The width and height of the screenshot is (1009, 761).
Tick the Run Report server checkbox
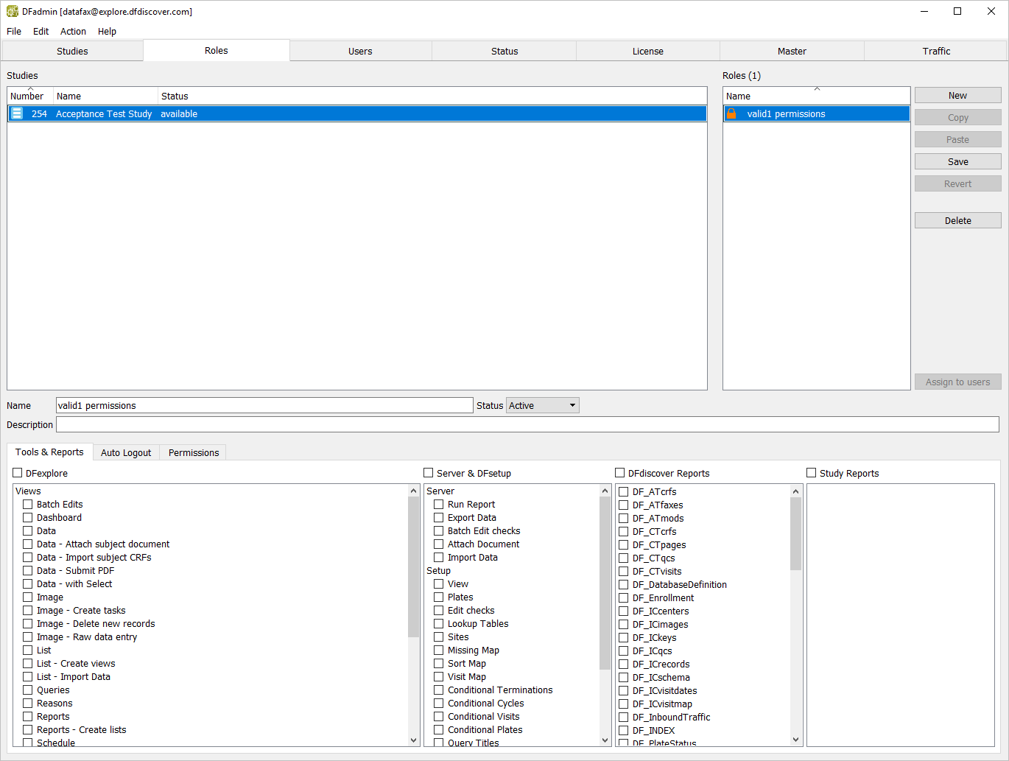click(x=439, y=505)
